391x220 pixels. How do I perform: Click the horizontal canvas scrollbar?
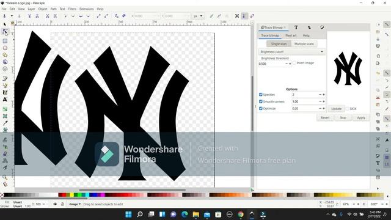tap(132, 190)
